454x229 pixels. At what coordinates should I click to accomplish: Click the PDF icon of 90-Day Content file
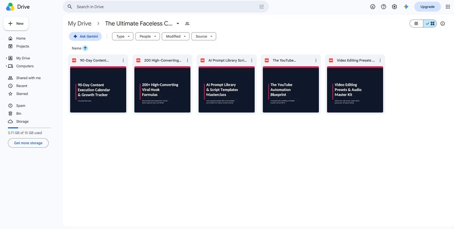[x=74, y=60]
